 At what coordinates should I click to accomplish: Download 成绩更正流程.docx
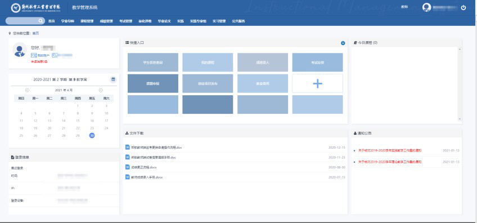[143, 167]
